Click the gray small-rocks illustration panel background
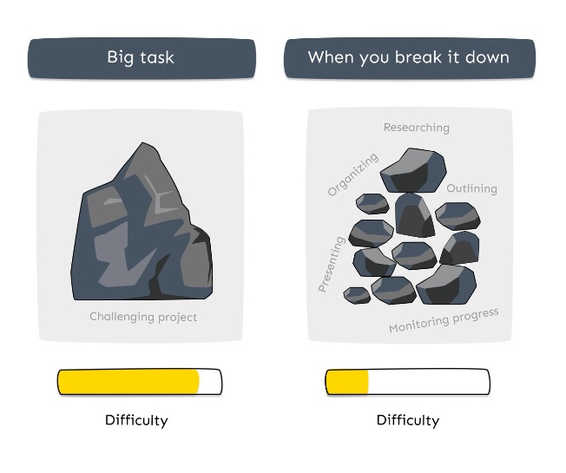 410,226
